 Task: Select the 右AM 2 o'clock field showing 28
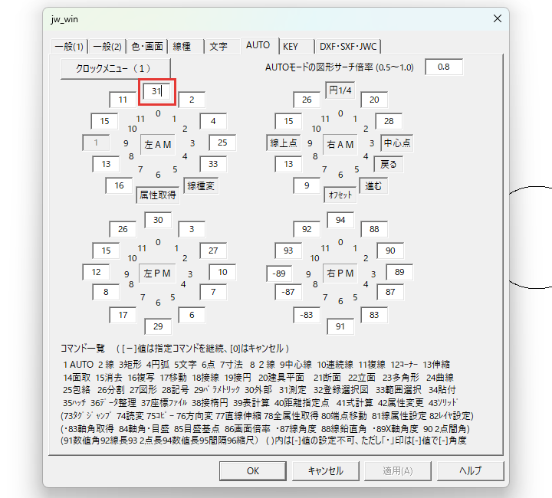point(389,121)
